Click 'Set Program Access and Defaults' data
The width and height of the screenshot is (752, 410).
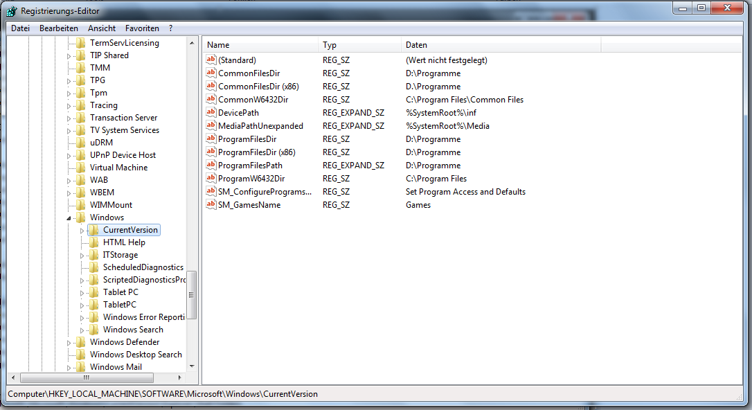[x=465, y=191]
